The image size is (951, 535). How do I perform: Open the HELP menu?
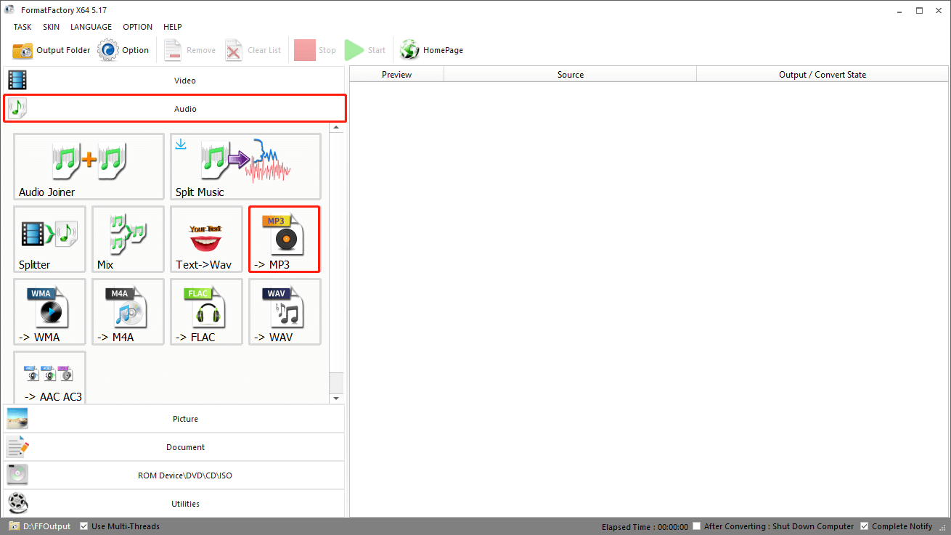point(173,27)
